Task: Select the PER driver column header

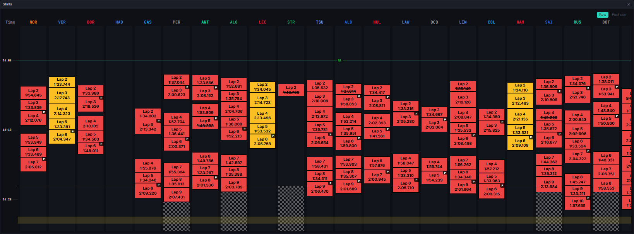Action: point(176,22)
